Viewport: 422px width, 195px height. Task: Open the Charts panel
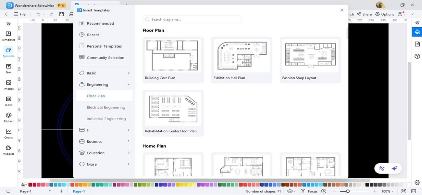[x=8, y=134]
